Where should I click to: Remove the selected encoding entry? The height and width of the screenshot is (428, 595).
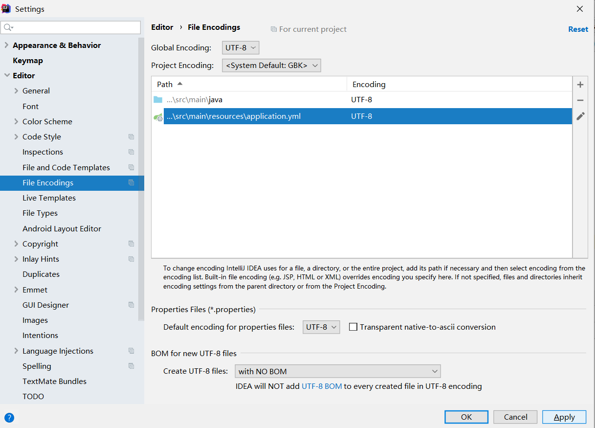point(580,100)
